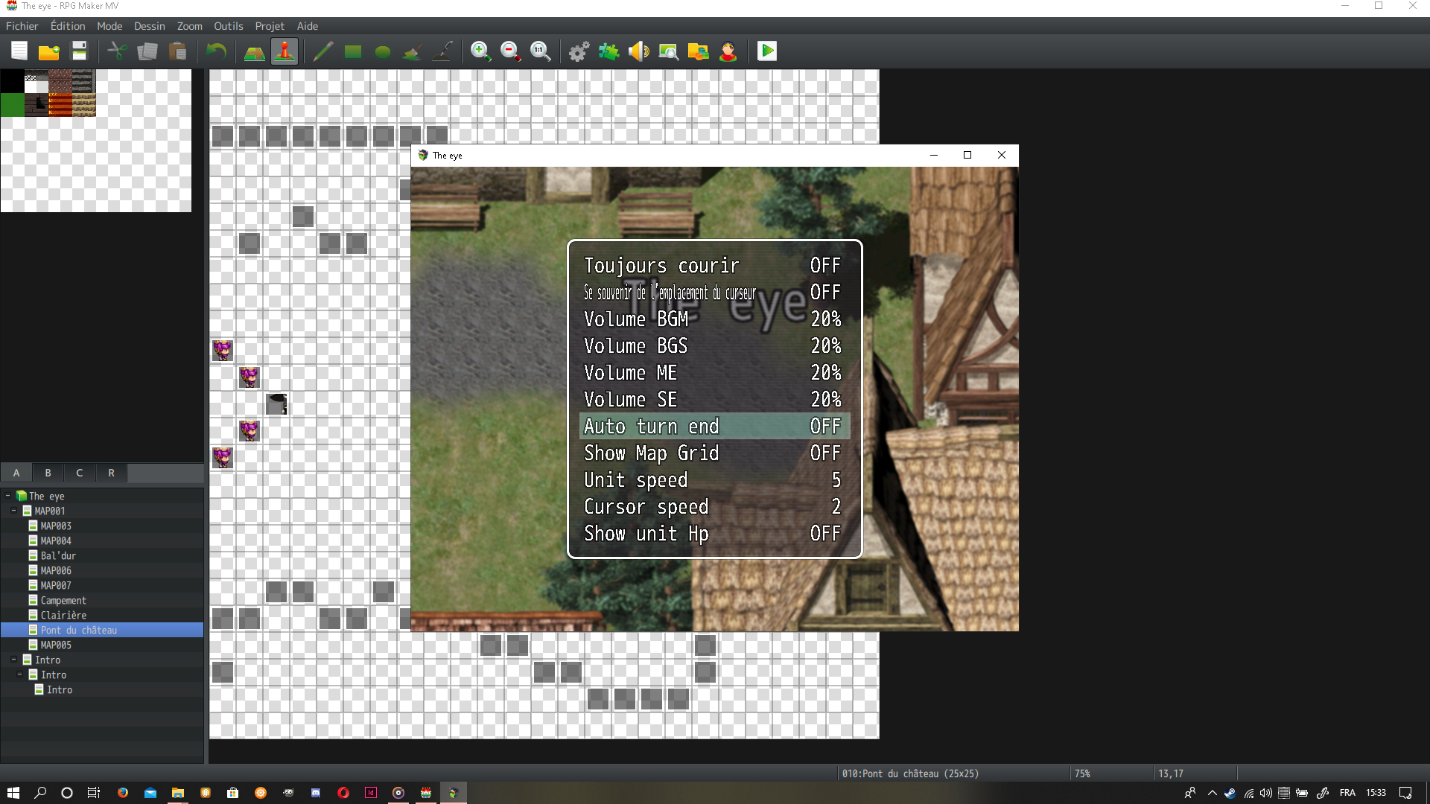Change the Cursor speed value
The height and width of the screenshot is (804, 1430).
[x=714, y=507]
